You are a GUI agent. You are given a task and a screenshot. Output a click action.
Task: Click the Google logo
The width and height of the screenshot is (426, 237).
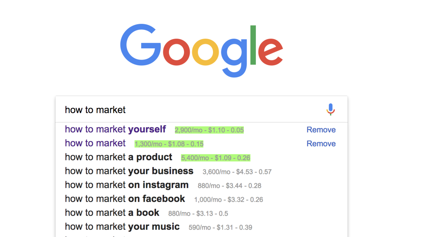coord(201,49)
